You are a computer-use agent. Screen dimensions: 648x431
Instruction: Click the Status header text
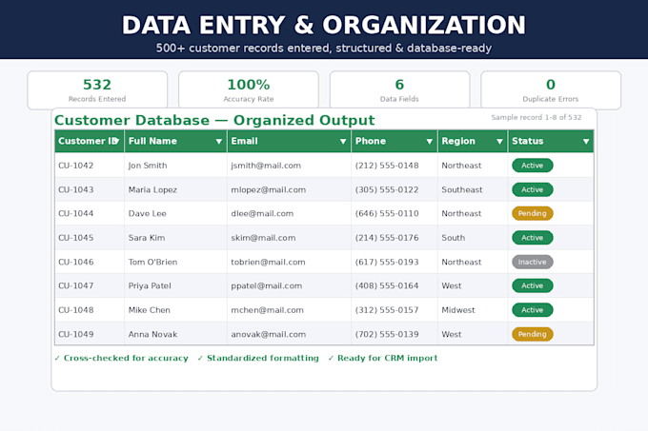click(x=527, y=141)
